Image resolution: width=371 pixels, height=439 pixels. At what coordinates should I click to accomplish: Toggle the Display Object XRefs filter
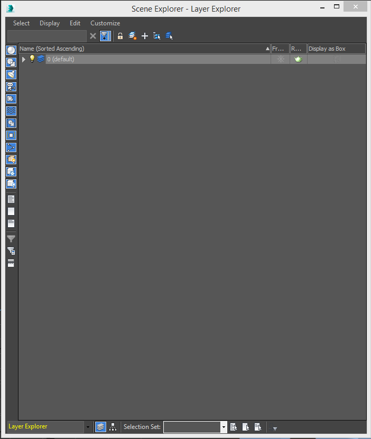click(x=11, y=135)
